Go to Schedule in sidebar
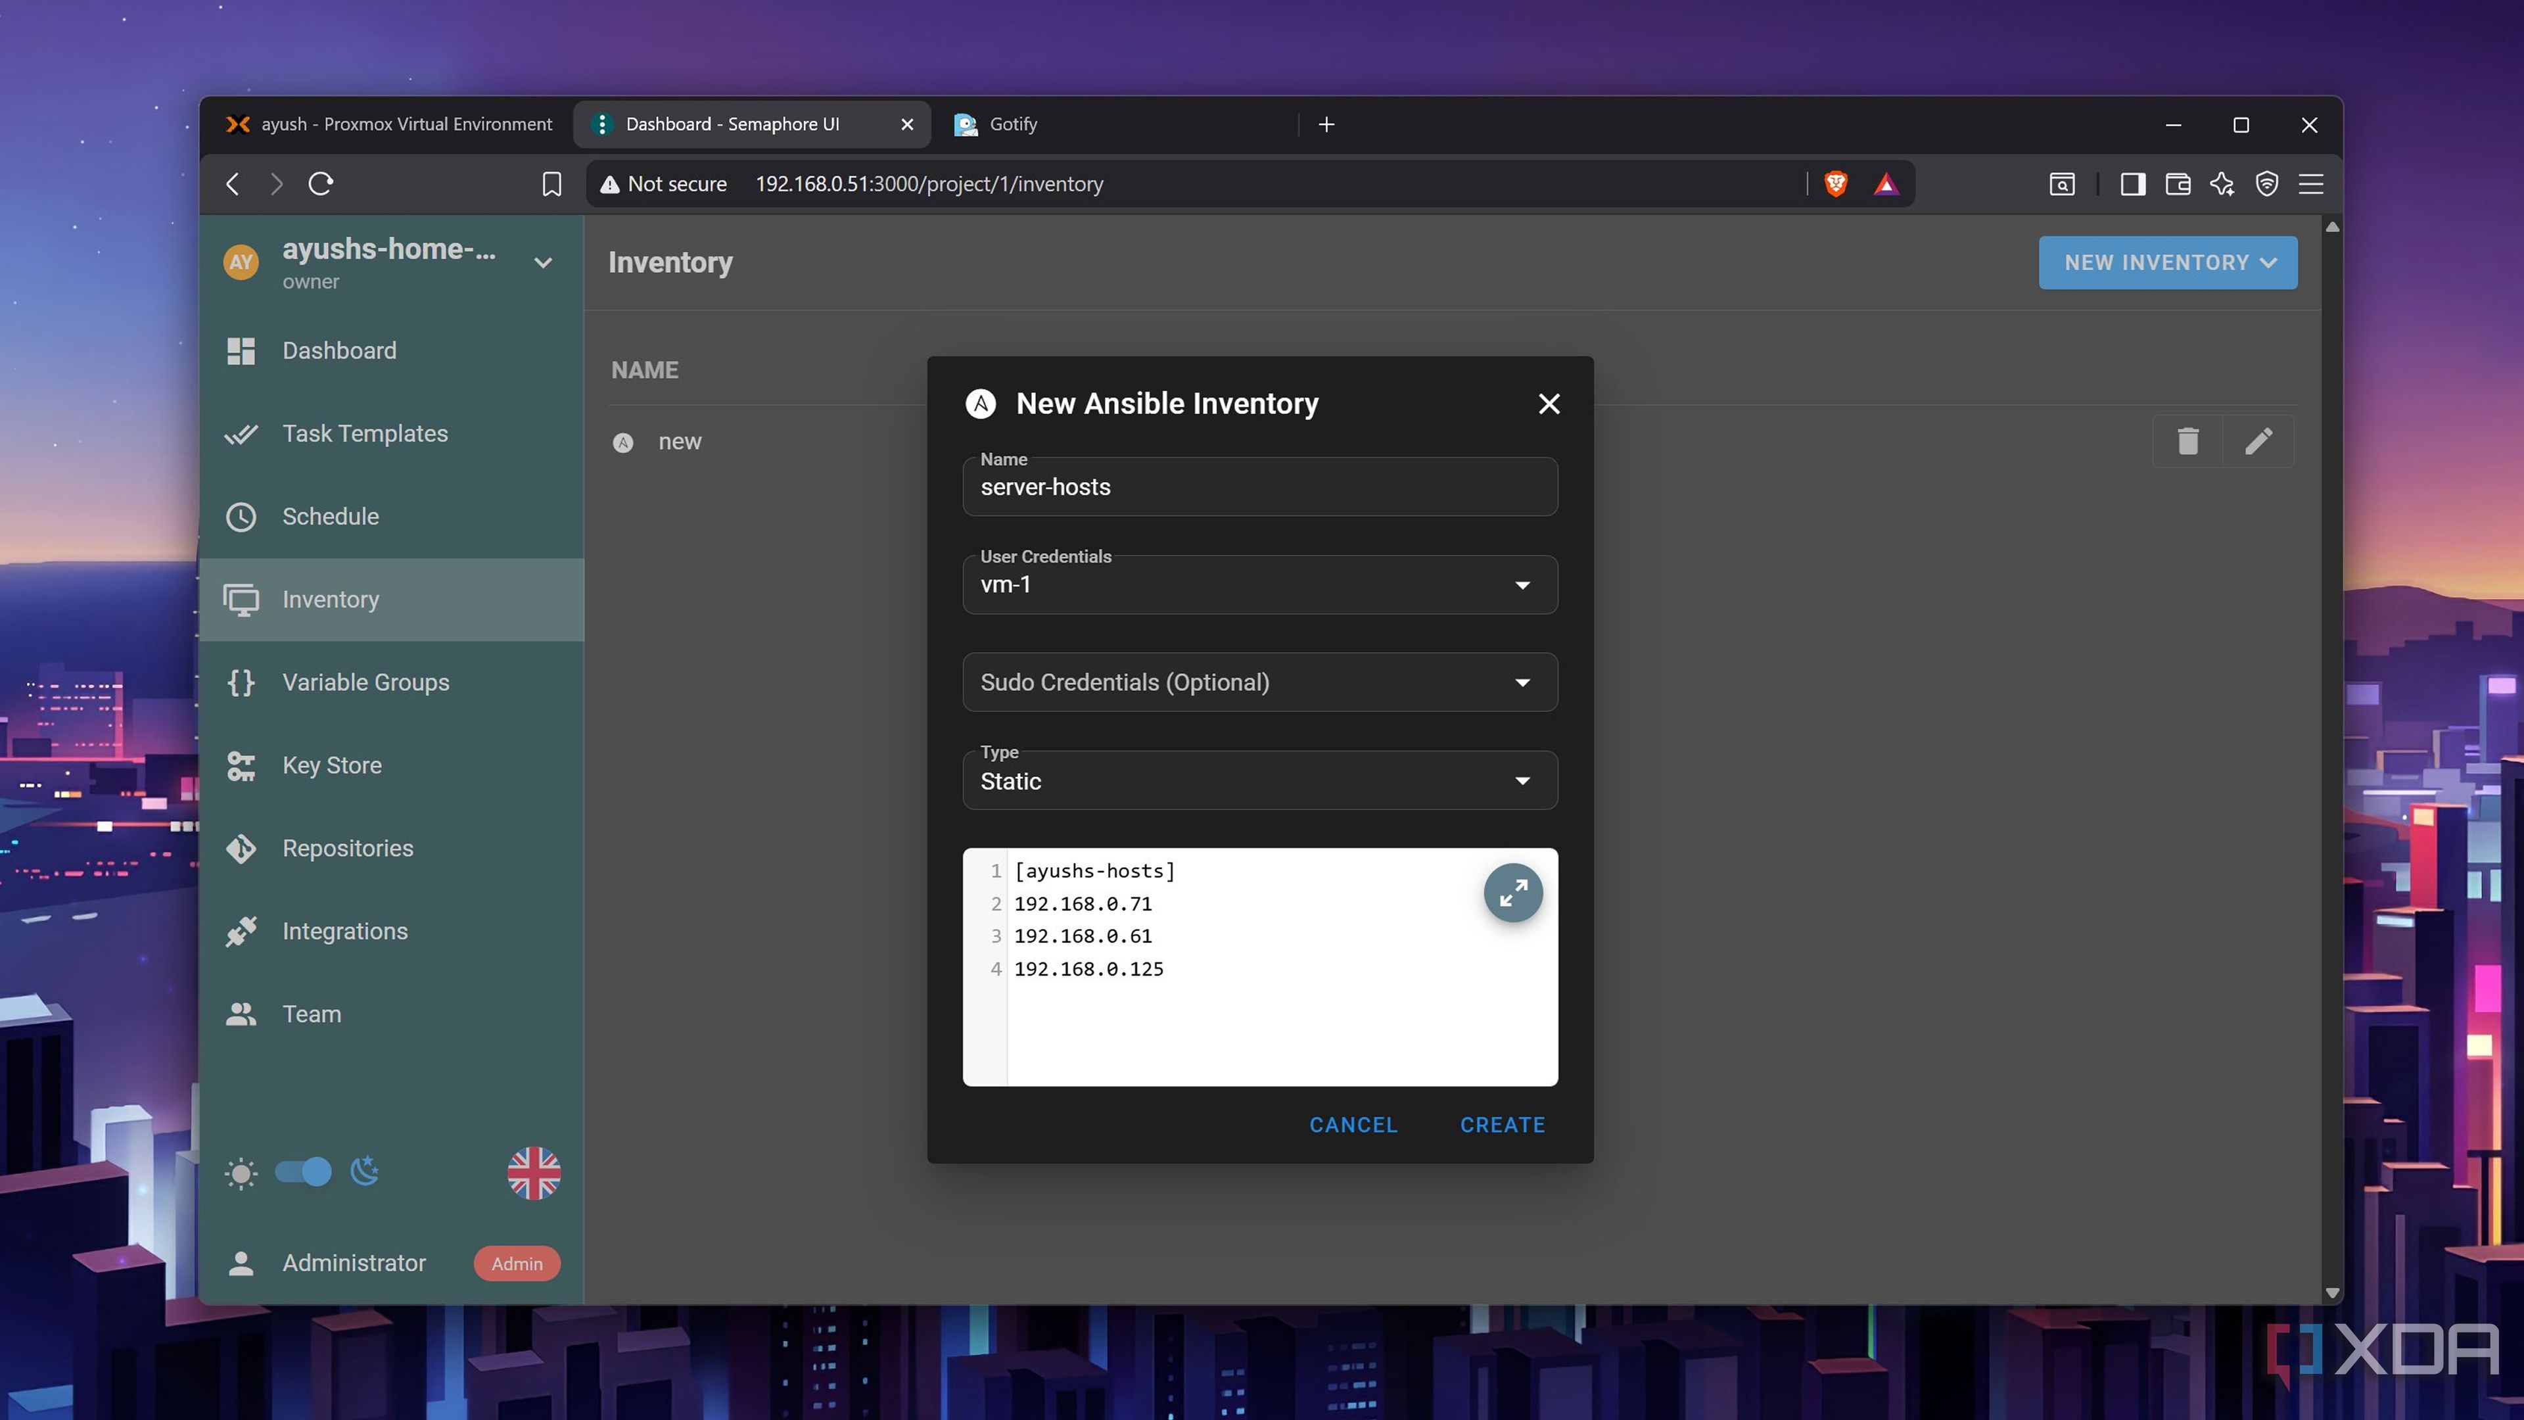This screenshot has width=2524, height=1420. point(391,517)
